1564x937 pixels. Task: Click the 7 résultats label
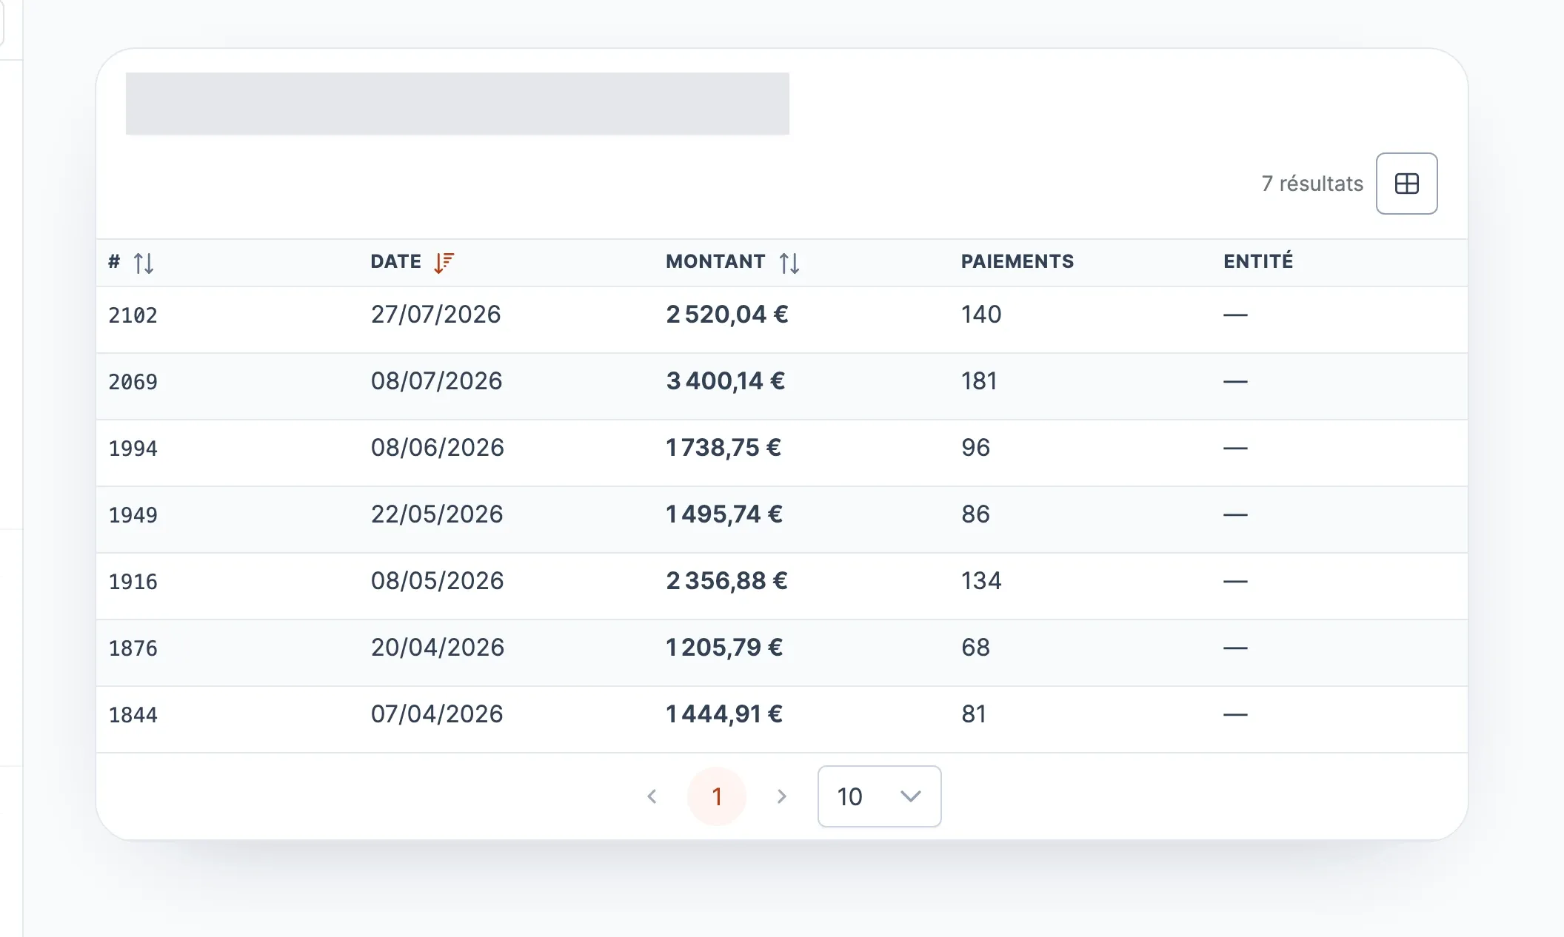[1312, 184]
